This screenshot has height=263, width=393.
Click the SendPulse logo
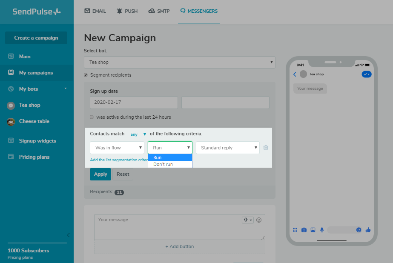37,11
